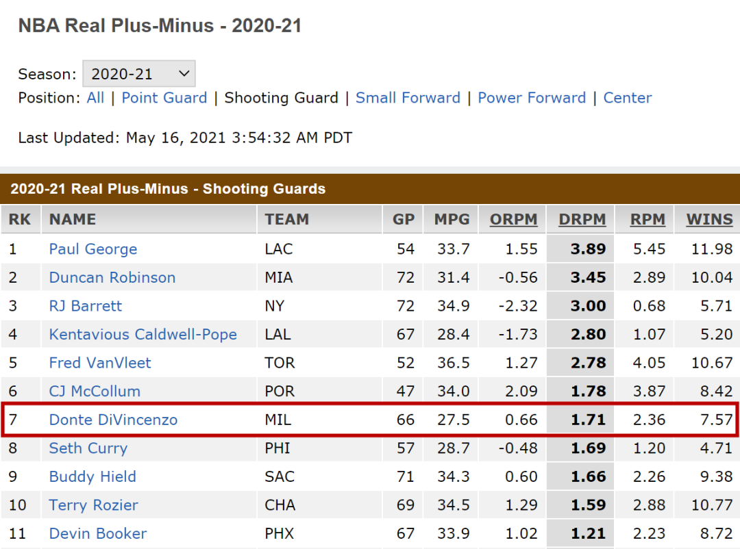Click the NAME column header

[x=73, y=219]
